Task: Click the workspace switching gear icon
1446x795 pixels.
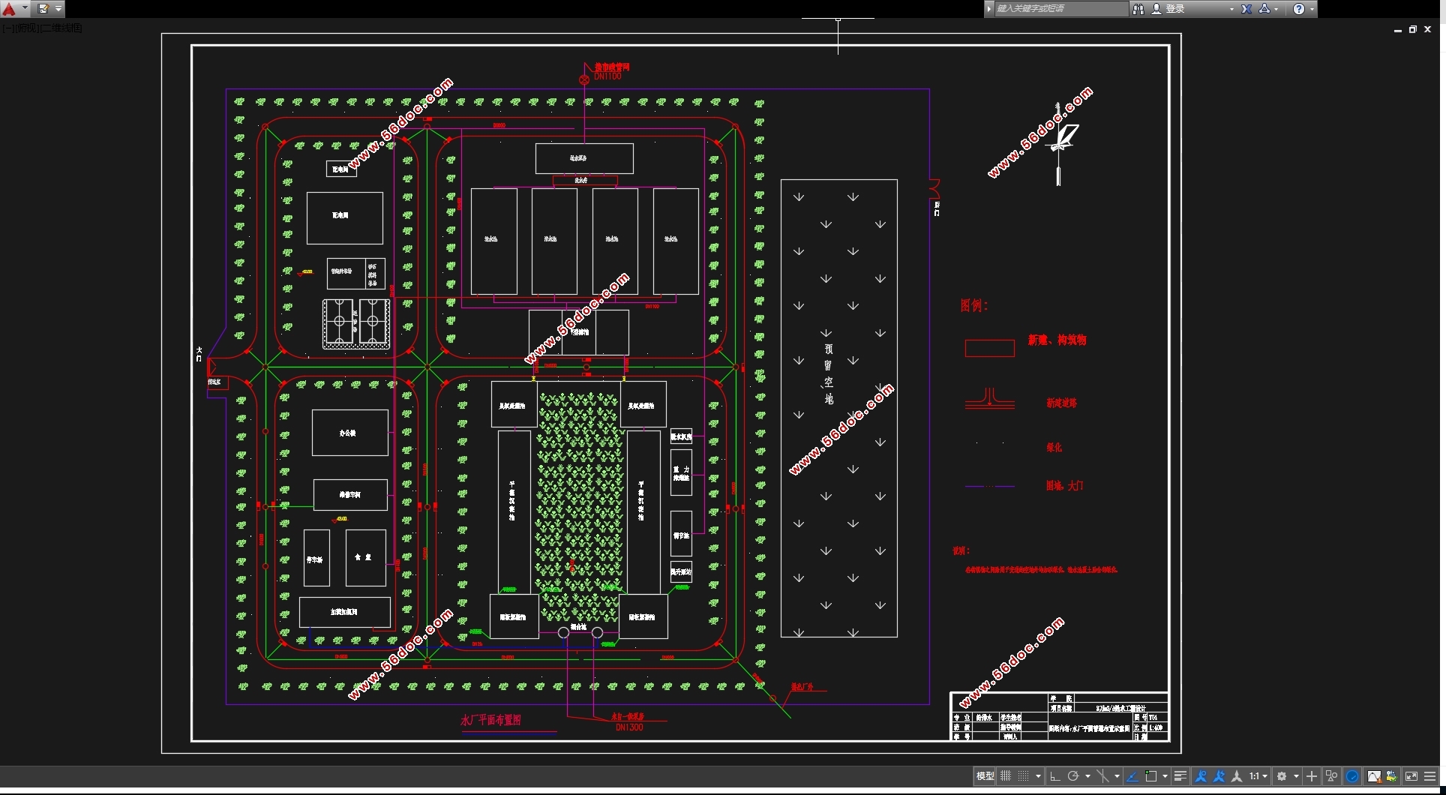Action: pyautogui.click(x=1282, y=776)
